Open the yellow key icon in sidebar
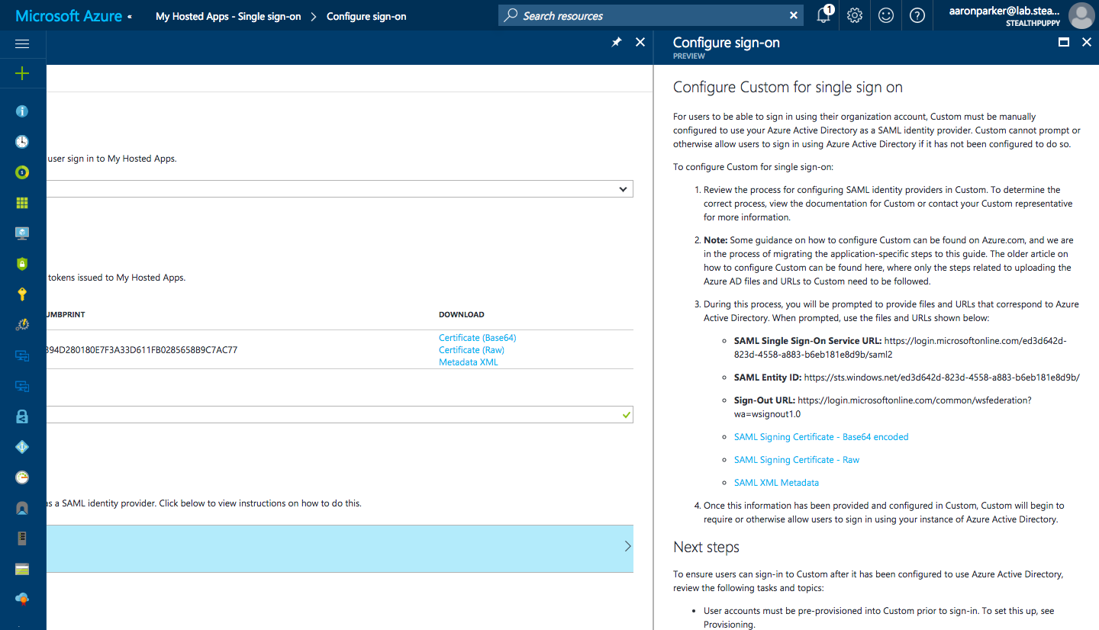The width and height of the screenshot is (1099, 630). (x=22, y=294)
